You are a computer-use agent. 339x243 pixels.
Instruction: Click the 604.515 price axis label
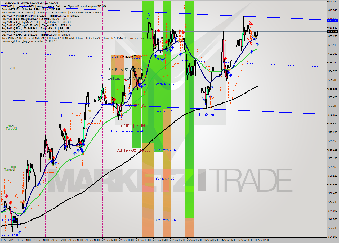pyautogui.click(x=333, y=45)
